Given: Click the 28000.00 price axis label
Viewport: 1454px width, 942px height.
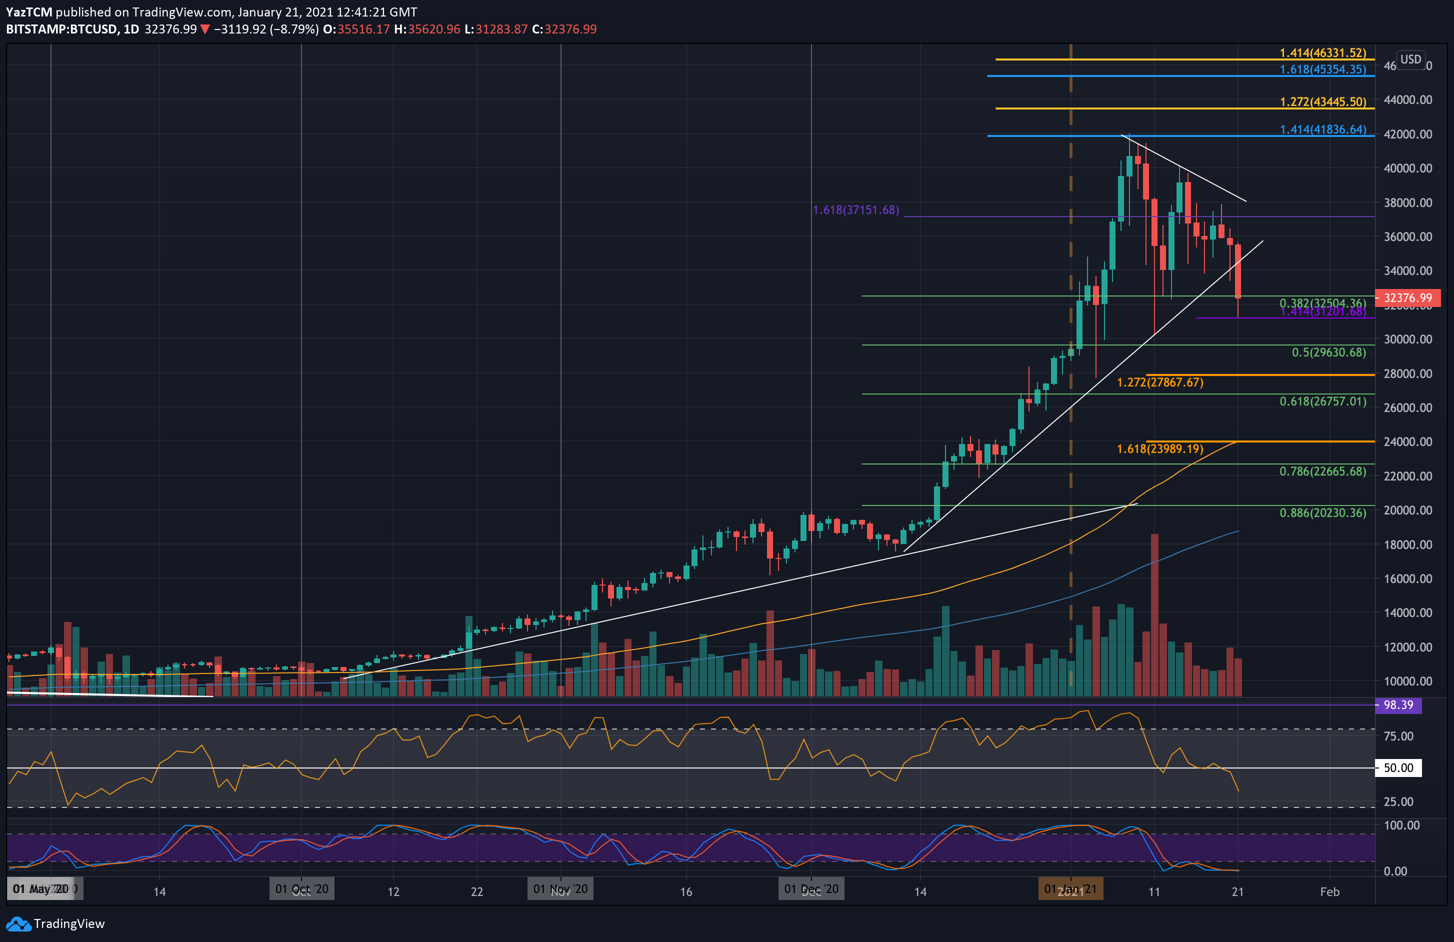Looking at the screenshot, I should tap(1407, 373).
